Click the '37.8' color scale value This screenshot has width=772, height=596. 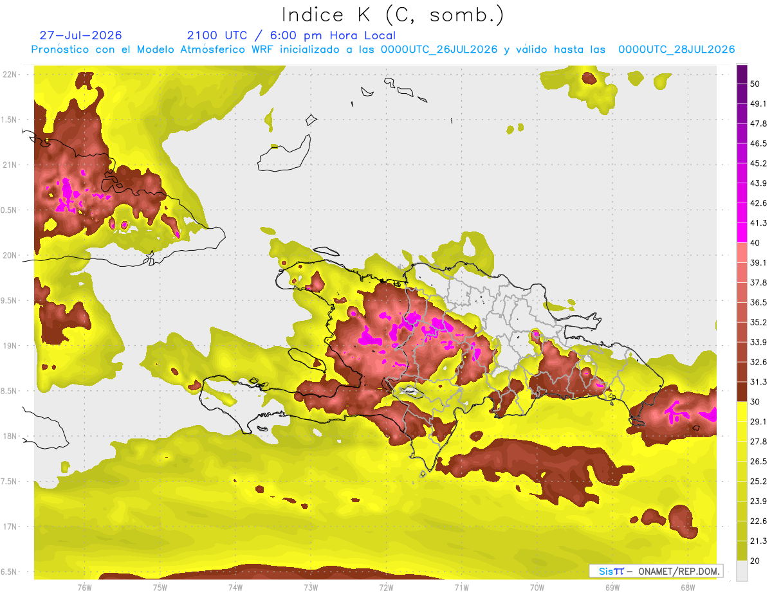[758, 282]
